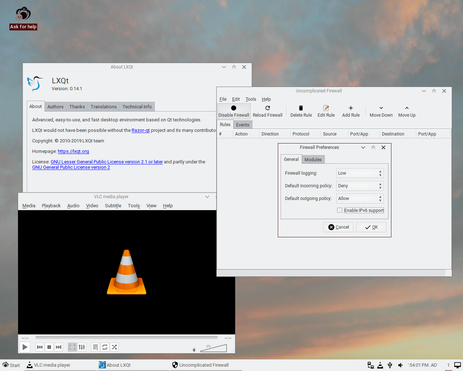This screenshot has width=463, height=371.
Task: Click the show desktop icon in the panel
Action: pos(458,365)
